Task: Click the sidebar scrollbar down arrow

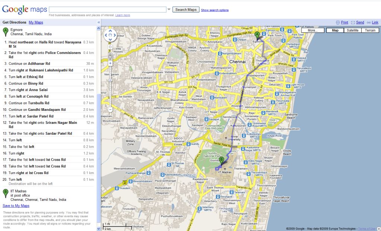Action: [99, 229]
